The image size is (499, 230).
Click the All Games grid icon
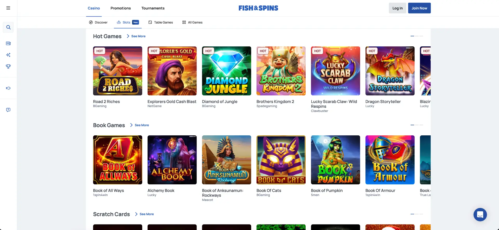coord(184,22)
